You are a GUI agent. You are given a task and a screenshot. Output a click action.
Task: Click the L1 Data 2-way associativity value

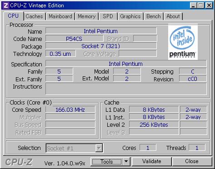click(x=193, y=109)
